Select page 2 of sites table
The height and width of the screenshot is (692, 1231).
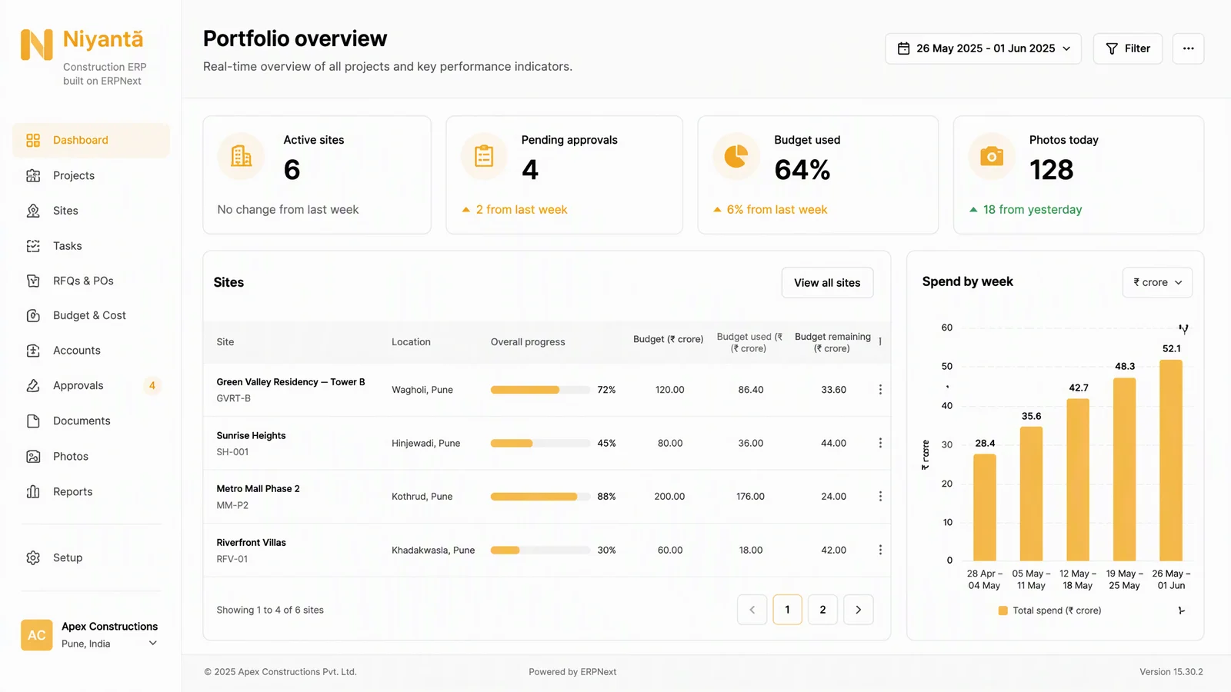click(822, 610)
